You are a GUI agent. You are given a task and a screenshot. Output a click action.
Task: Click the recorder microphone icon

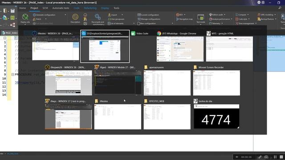(x=237, y=157)
